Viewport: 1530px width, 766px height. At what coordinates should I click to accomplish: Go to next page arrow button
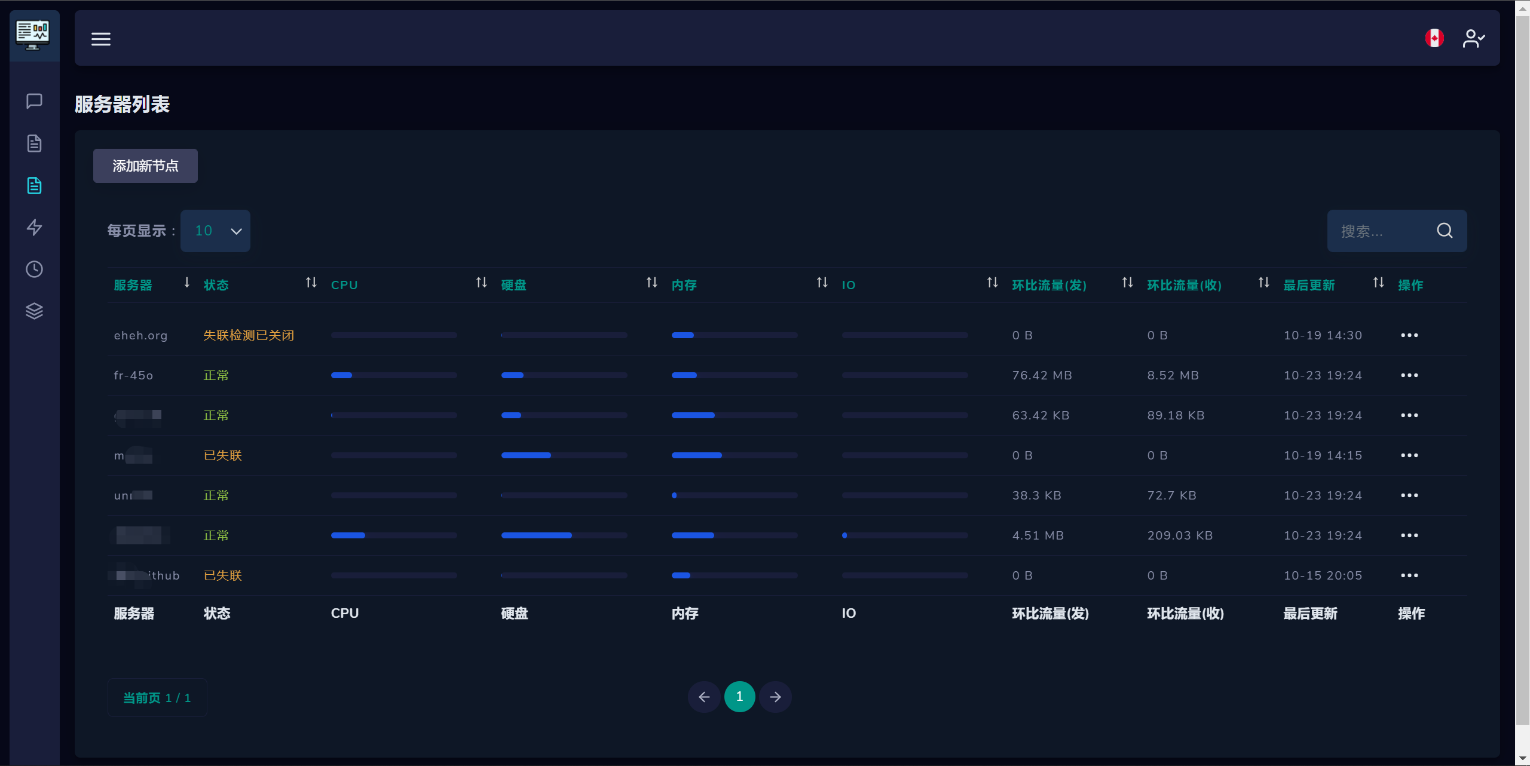(x=775, y=697)
